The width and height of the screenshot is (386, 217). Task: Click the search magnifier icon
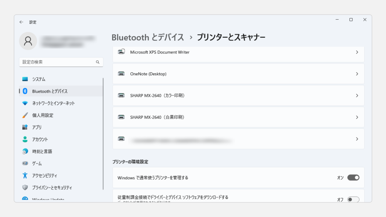(x=97, y=62)
